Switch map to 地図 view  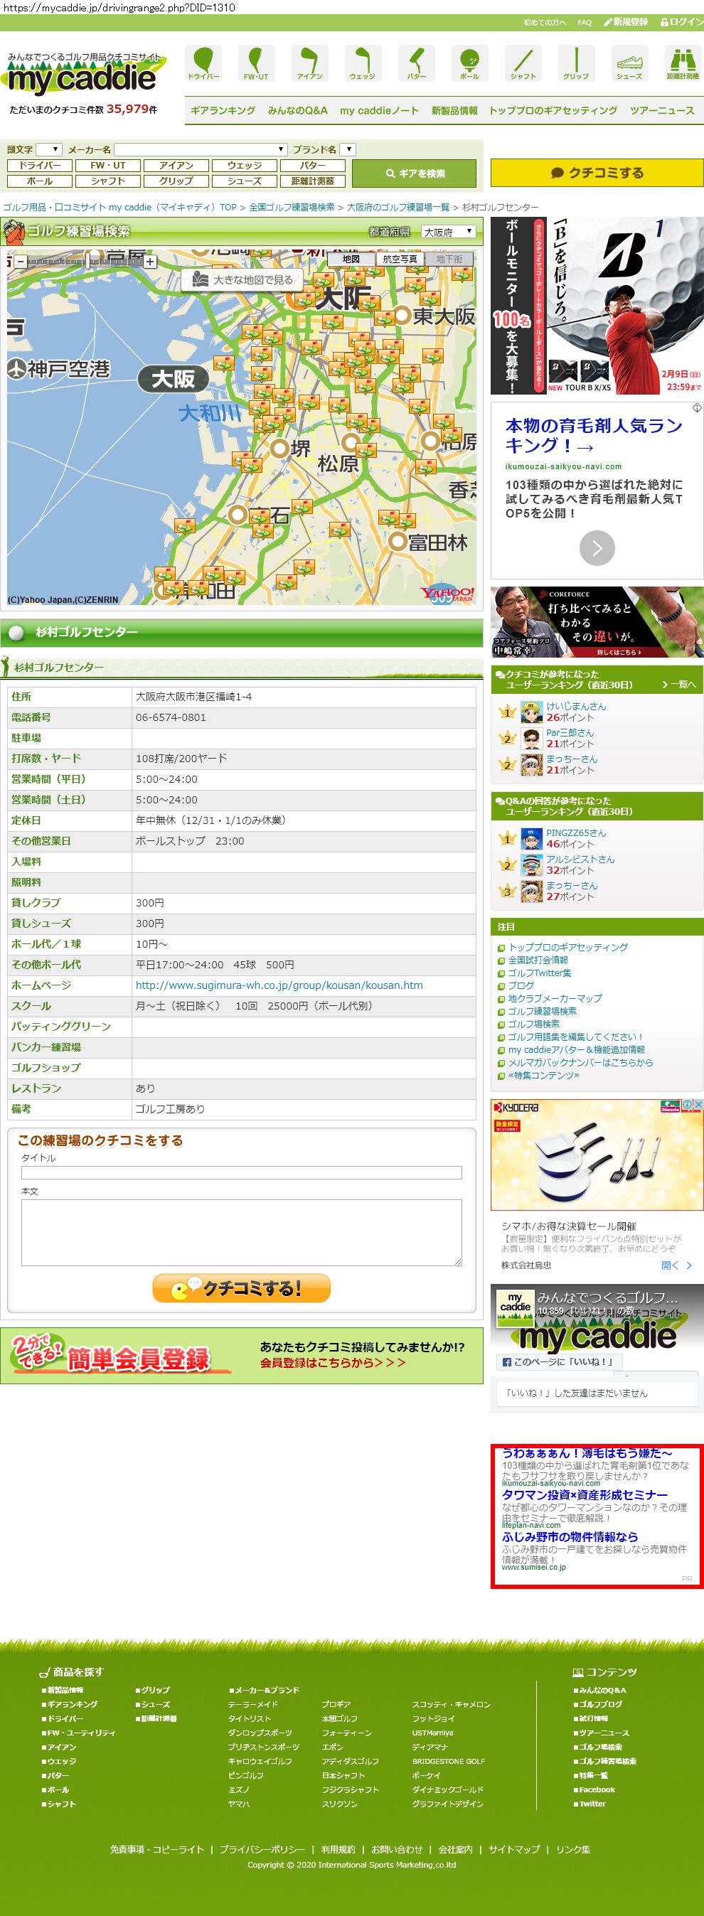tap(351, 259)
